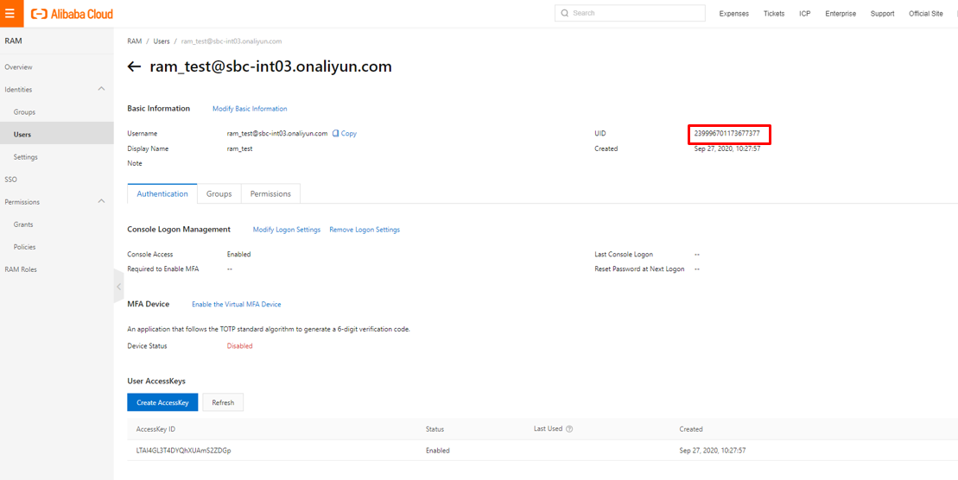The image size is (958, 480).
Task: Collapse the Permissions section in the sidebar
Action: (x=101, y=201)
